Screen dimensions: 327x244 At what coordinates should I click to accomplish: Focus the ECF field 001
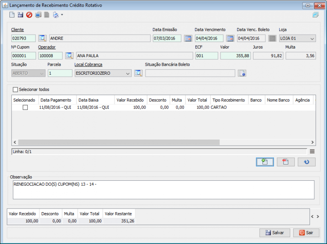[x=207, y=56]
